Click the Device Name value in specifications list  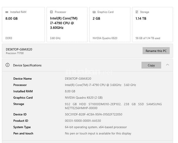tap(78, 79)
